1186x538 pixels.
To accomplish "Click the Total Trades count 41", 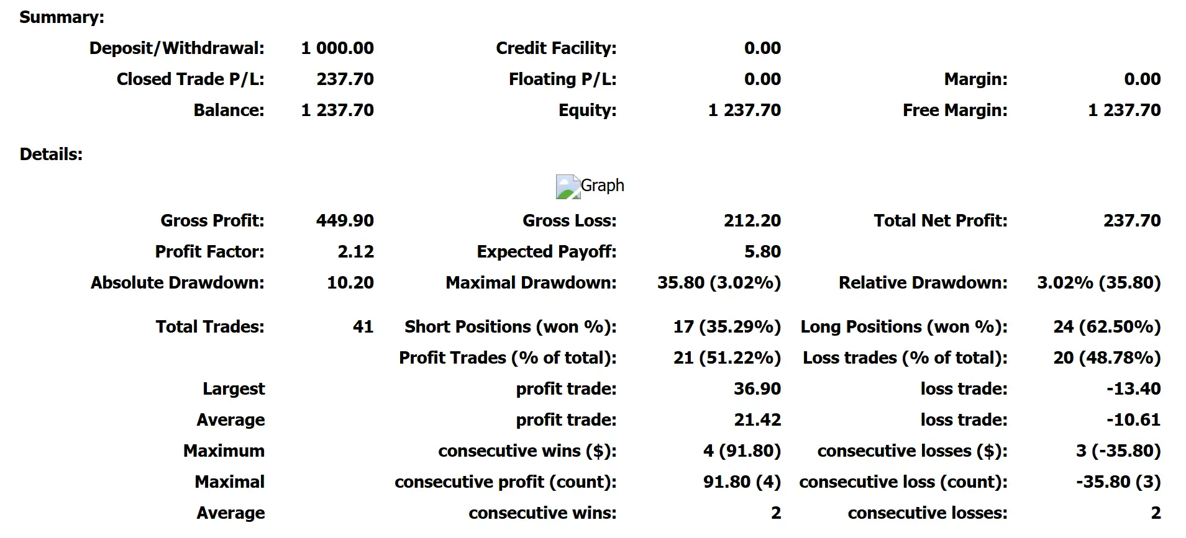I will 363,327.
